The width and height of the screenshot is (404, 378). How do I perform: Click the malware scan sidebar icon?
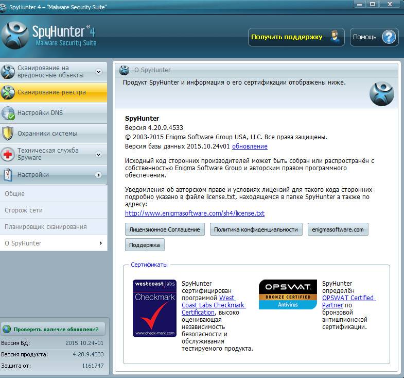pyautogui.click(x=8, y=72)
